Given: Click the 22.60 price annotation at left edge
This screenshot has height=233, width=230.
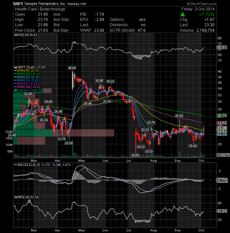Looking at the screenshot, I should 12,135.
